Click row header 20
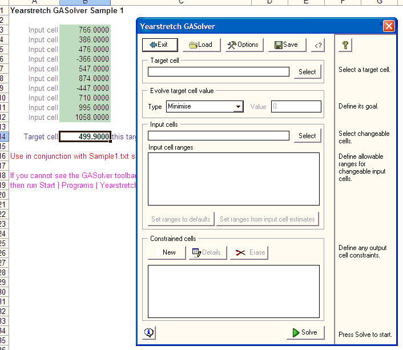The width and height of the screenshot is (403, 350). coord(4,195)
